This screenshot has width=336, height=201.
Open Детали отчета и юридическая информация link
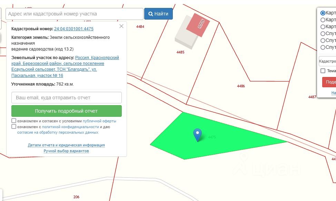66,145
